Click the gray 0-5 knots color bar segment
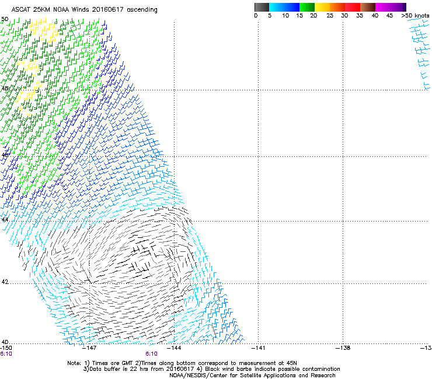Viewport: 432px width, 379px height. pyautogui.click(x=262, y=7)
